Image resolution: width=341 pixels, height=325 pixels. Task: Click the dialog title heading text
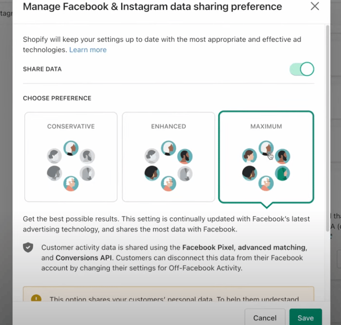coord(152,7)
